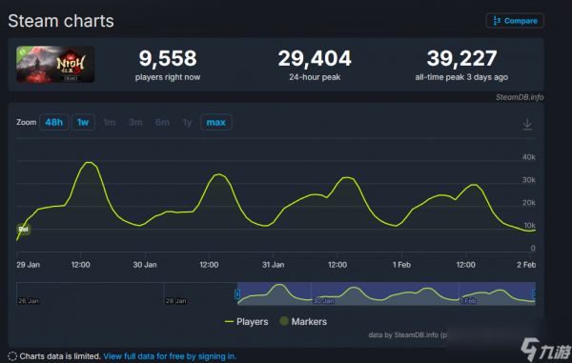Viewport: 572px width, 363px height.
Task: Click the 40k y-axis label
Action: point(528,157)
